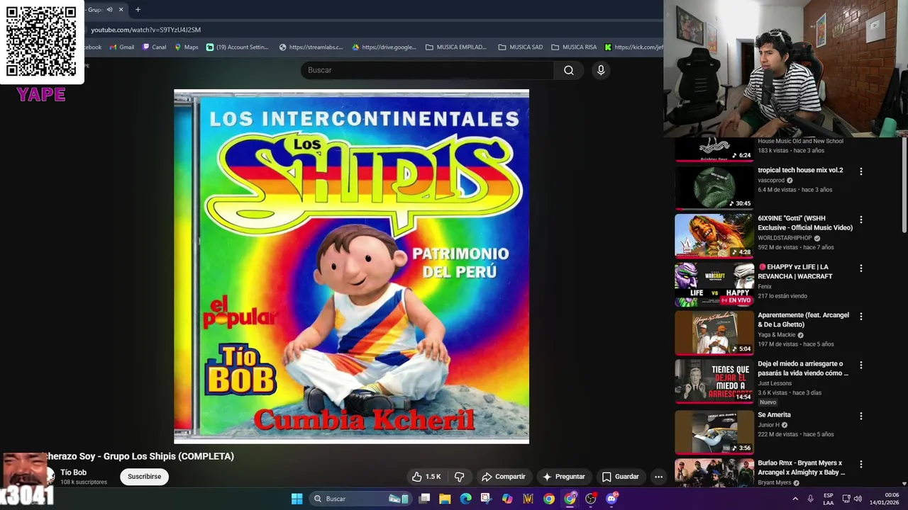Show hidden system tray icons chevron
Viewport: 908px width, 510px height.
pyautogui.click(x=794, y=499)
